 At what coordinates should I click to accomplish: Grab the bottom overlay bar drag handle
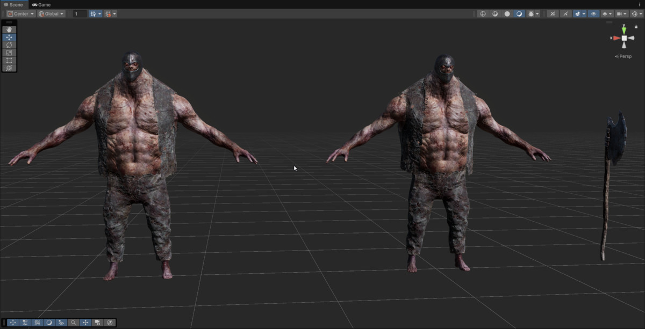(x=4, y=323)
